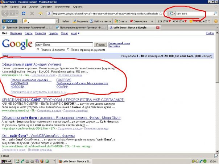Viewport: 219px width, 164px height.
Task: Click the Найти в тексте toolbar button
Action: tap(100, 21)
